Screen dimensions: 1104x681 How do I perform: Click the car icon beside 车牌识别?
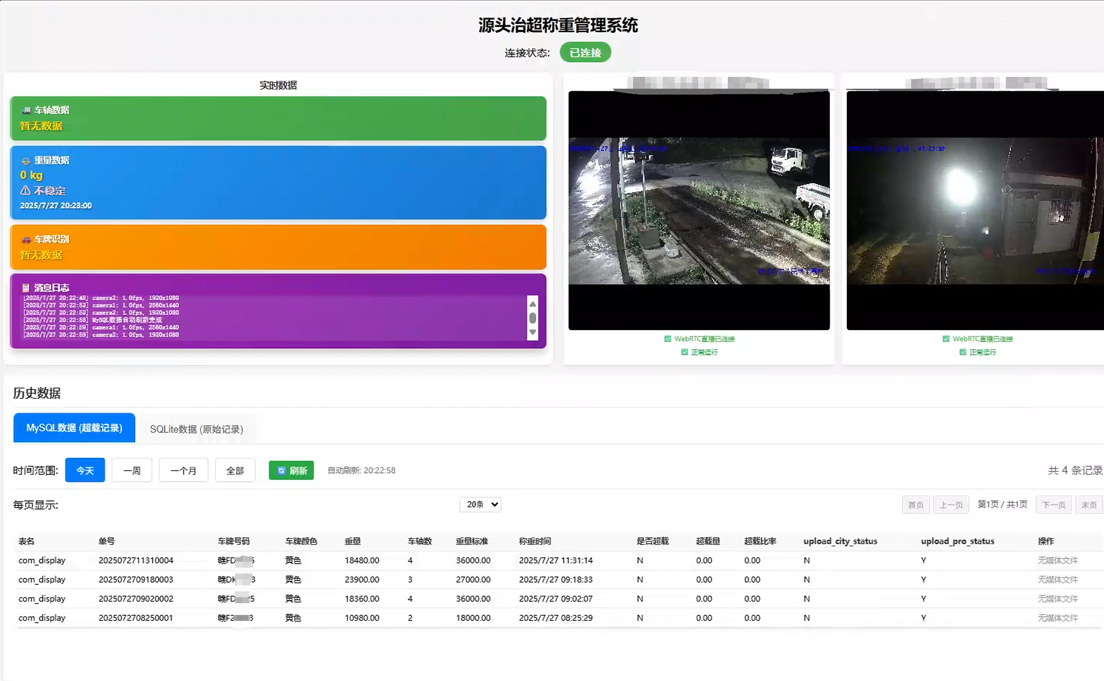tap(26, 239)
